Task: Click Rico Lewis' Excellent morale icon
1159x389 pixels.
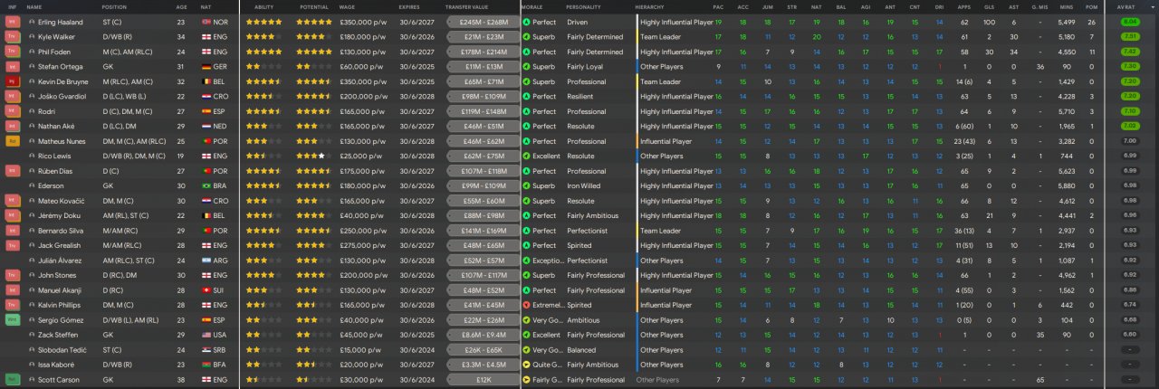Action: tap(527, 156)
